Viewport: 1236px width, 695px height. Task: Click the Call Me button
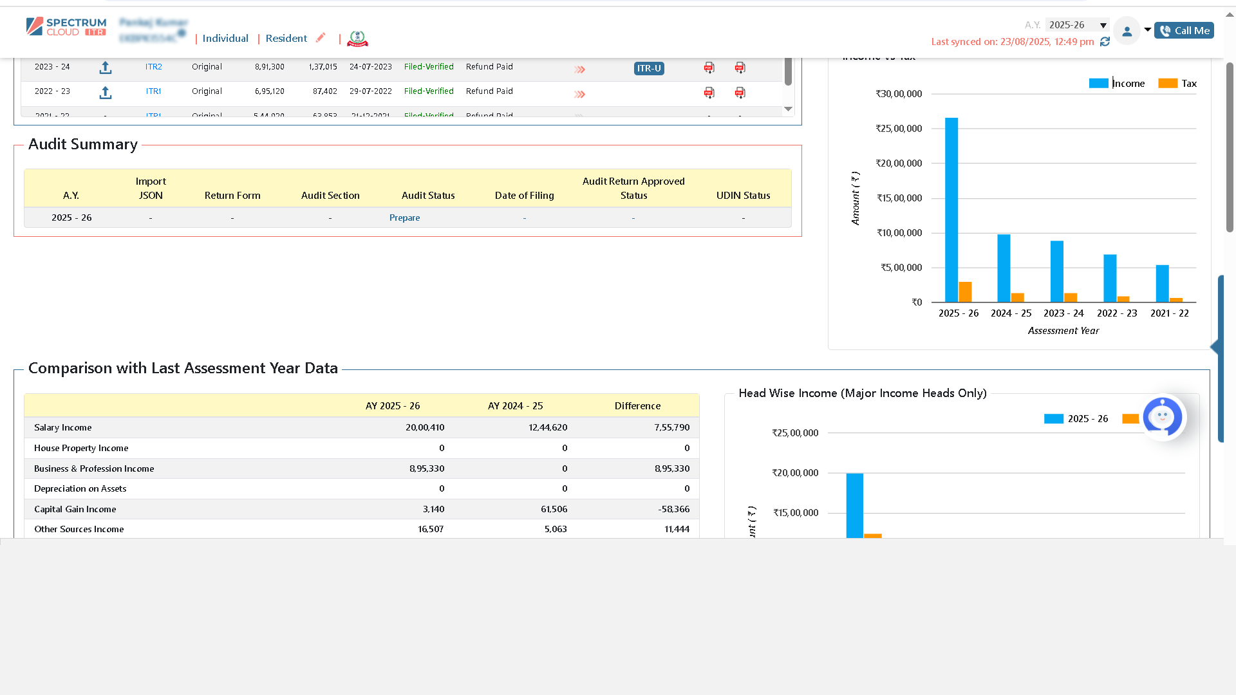point(1184,30)
